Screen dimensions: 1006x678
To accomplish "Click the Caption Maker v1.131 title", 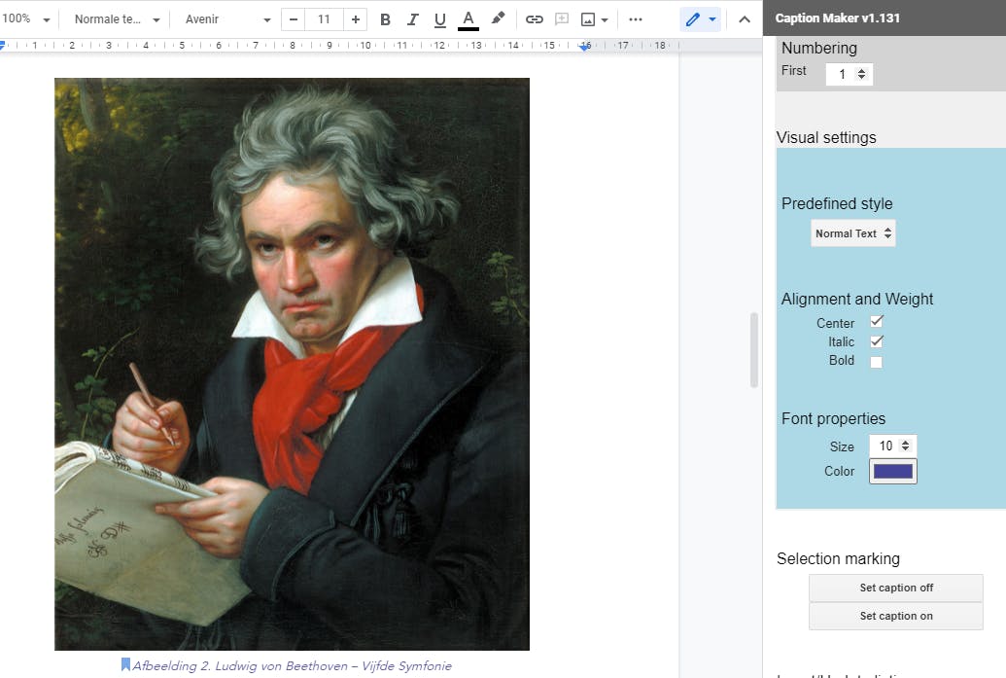I will [x=837, y=18].
